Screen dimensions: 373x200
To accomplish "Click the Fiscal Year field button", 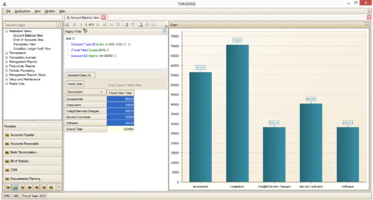I will 75,84.
